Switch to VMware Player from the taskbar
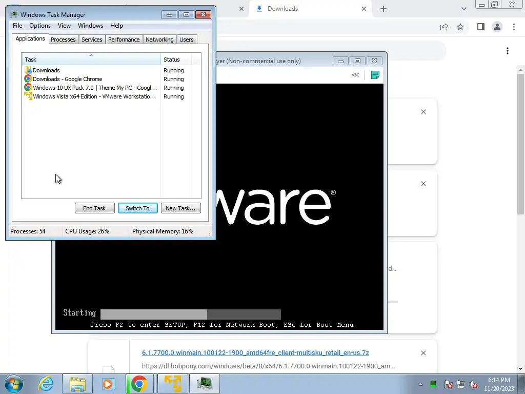This screenshot has height=394, width=525. (x=173, y=384)
